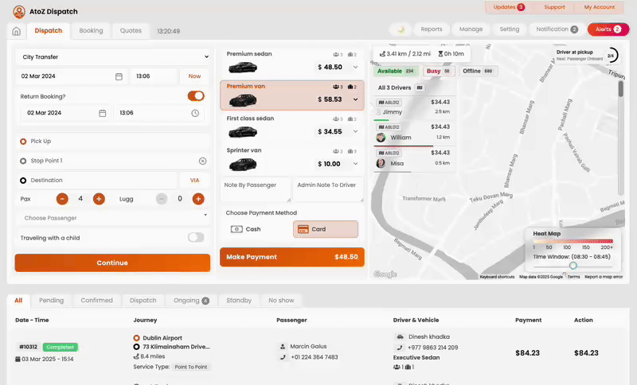The image size is (637, 385).
Task: Click the filter icon beside All 3 Drivers
Action: tap(420, 87)
